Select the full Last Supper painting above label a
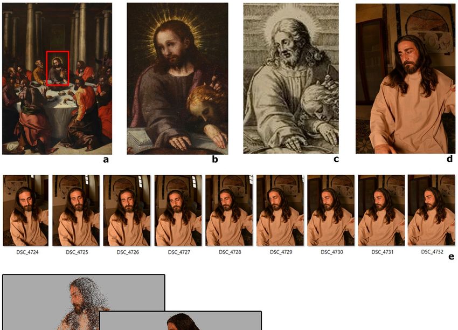458x330 pixels. click(x=57, y=79)
